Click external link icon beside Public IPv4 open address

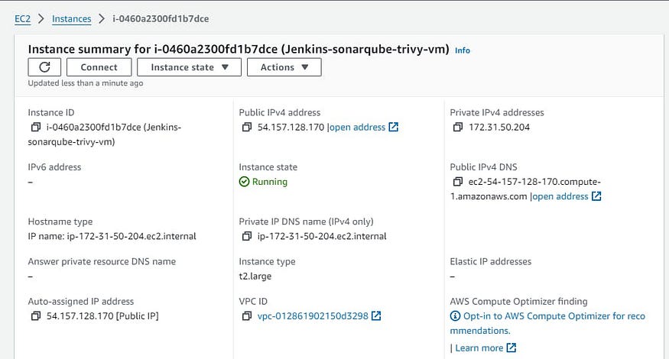click(394, 127)
